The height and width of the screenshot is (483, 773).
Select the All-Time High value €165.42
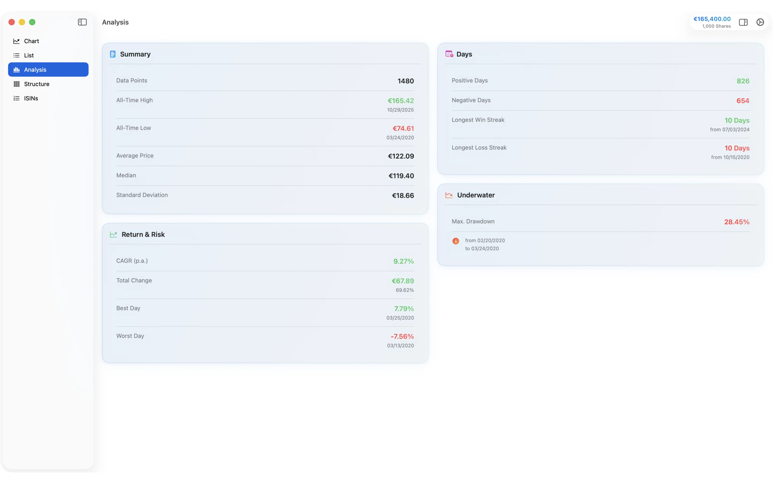(x=400, y=101)
